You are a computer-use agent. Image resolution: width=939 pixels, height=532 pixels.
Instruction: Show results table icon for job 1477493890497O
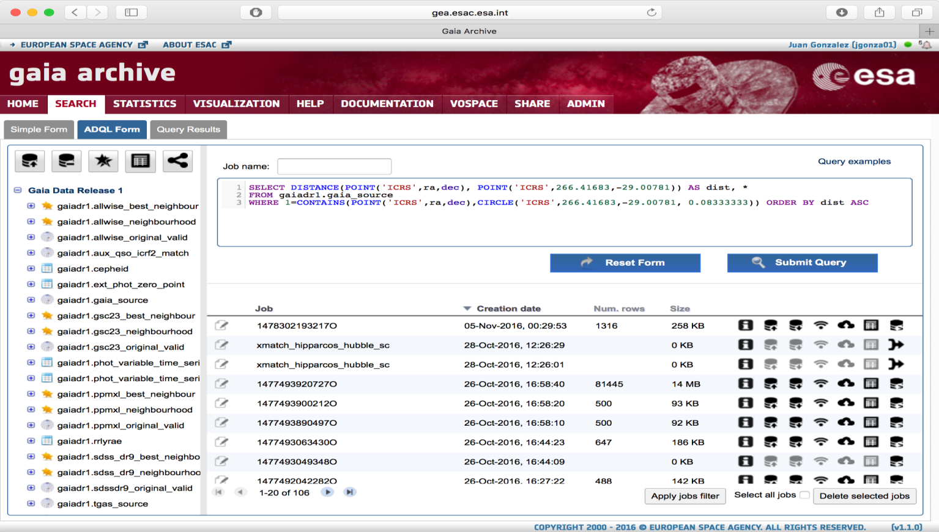coord(871,423)
